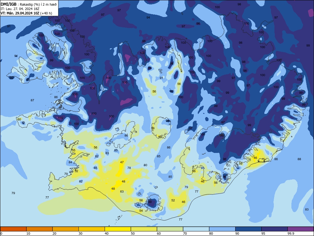Click the legend tick label '90'
The image size is (314, 236).
tap(237, 233)
